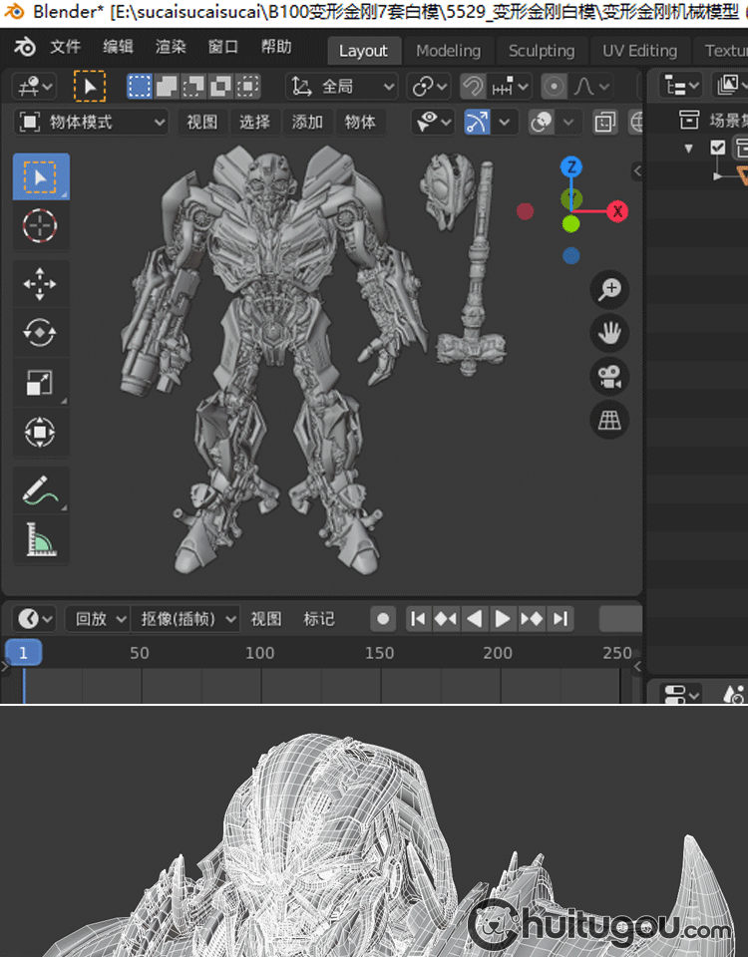Switch to the Modeling workspace tab
The image size is (748, 957).
tap(448, 51)
